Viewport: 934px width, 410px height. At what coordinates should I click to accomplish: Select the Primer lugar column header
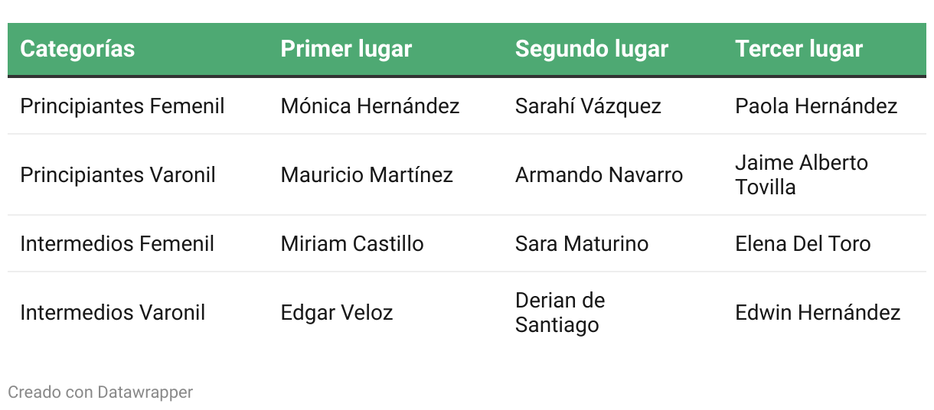[346, 49]
